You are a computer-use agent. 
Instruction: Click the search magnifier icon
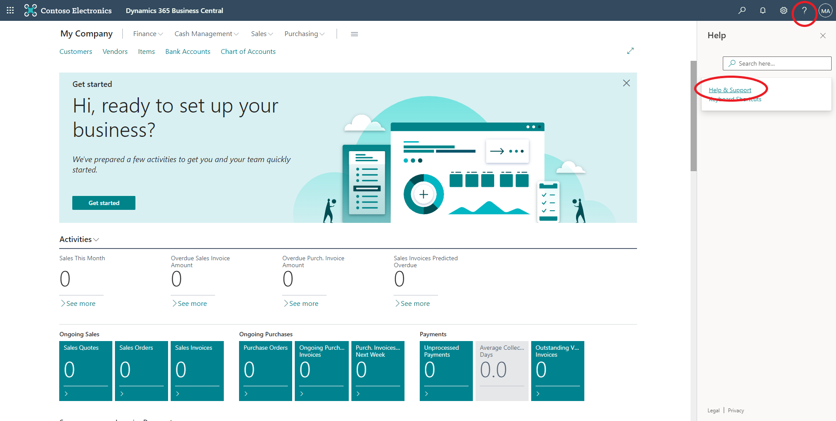[742, 10]
